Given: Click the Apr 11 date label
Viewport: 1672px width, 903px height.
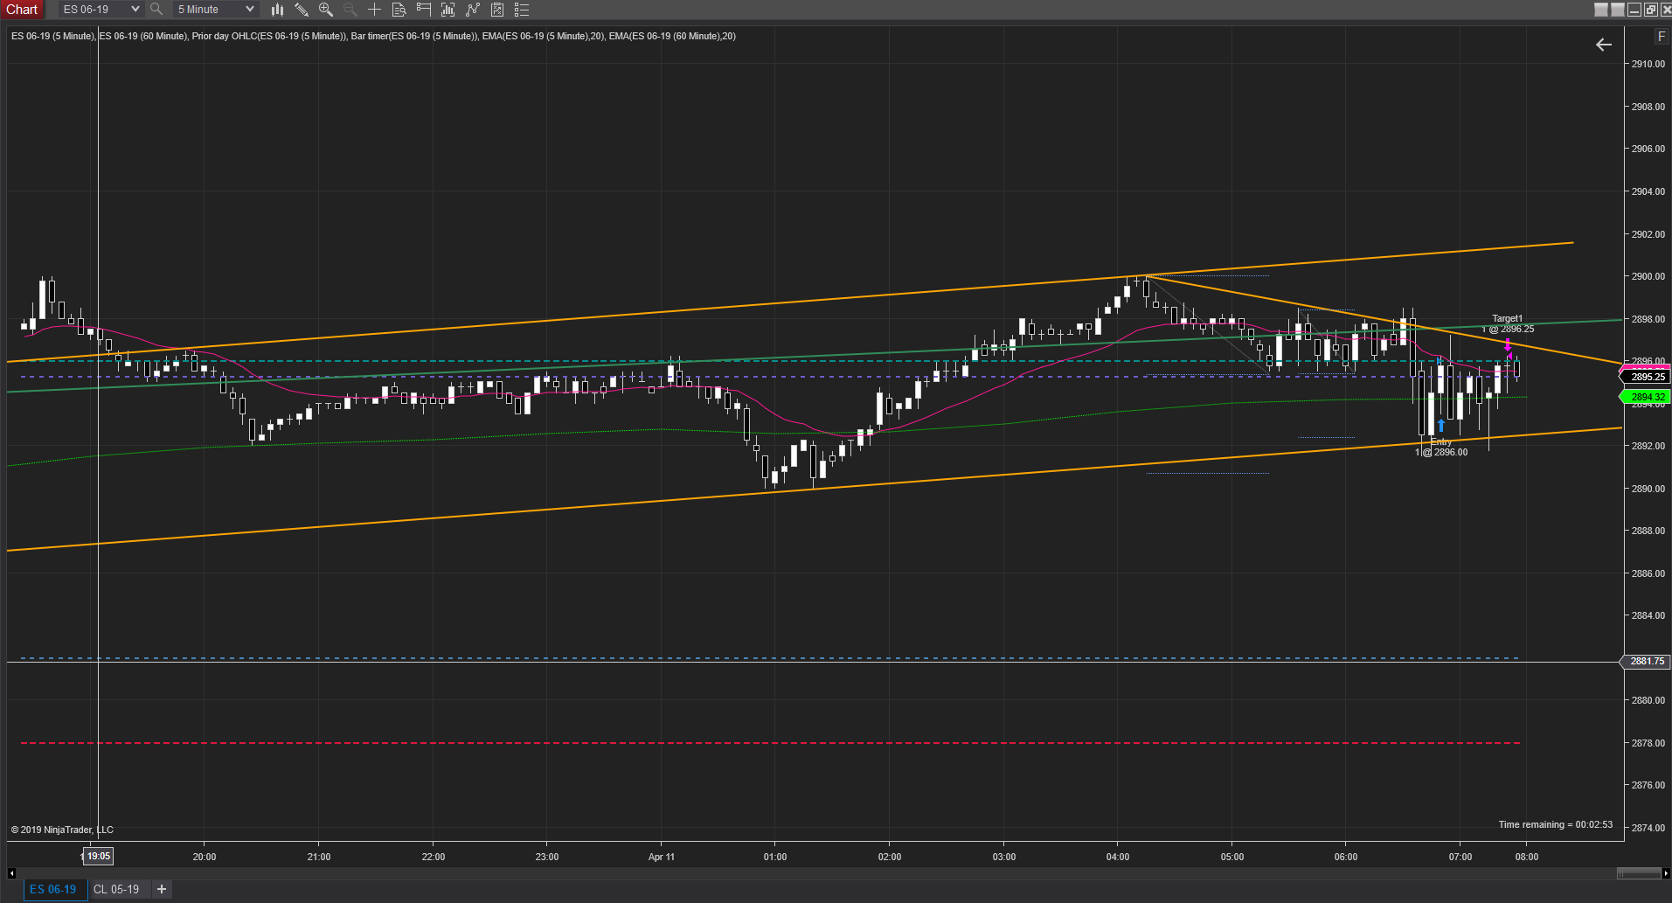Looking at the screenshot, I should tap(662, 857).
